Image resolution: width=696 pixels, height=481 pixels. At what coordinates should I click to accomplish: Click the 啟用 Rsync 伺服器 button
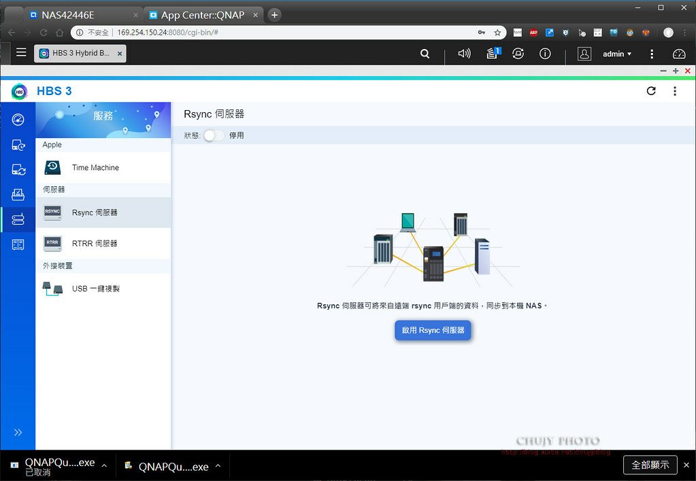(x=433, y=330)
